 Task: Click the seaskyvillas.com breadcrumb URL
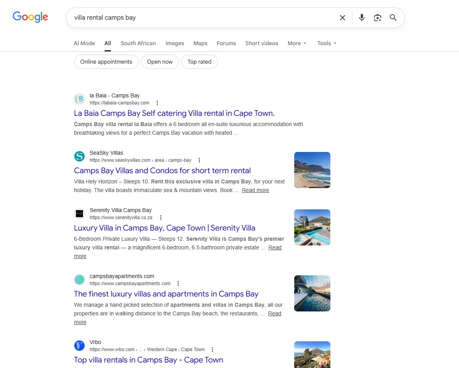(140, 160)
